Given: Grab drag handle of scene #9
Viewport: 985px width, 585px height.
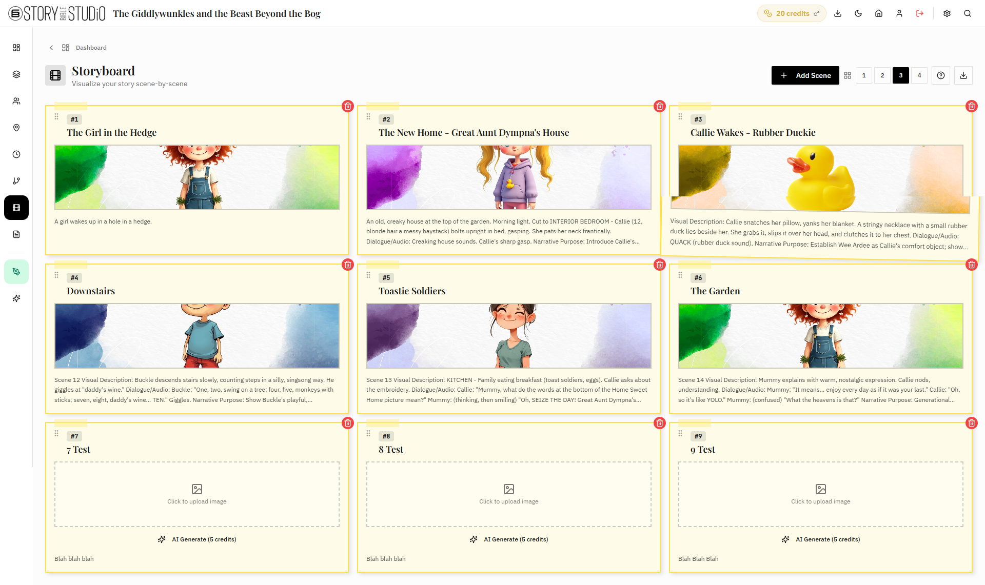Looking at the screenshot, I should pyautogui.click(x=680, y=434).
